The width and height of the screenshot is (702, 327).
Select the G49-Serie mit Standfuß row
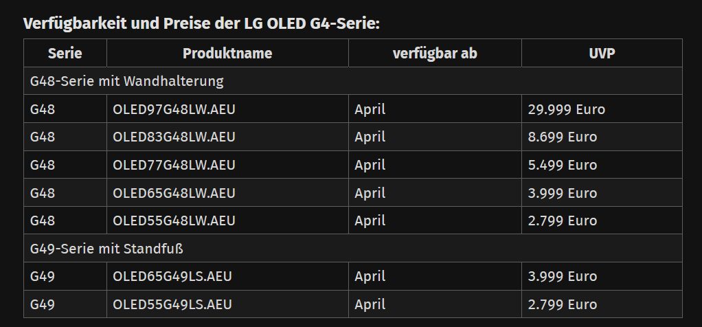click(x=353, y=248)
